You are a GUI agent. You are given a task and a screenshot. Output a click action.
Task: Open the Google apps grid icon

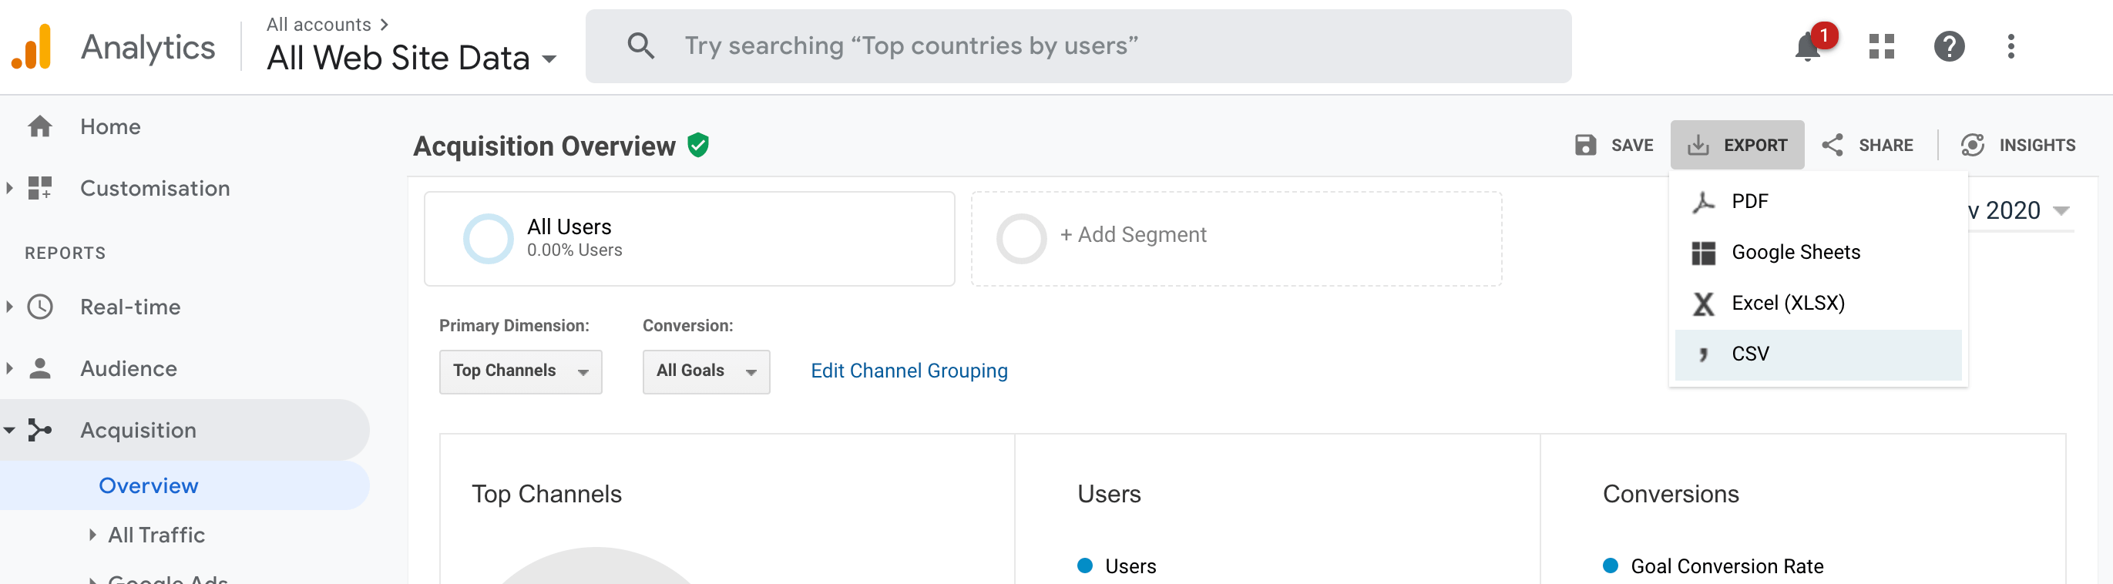(1881, 47)
